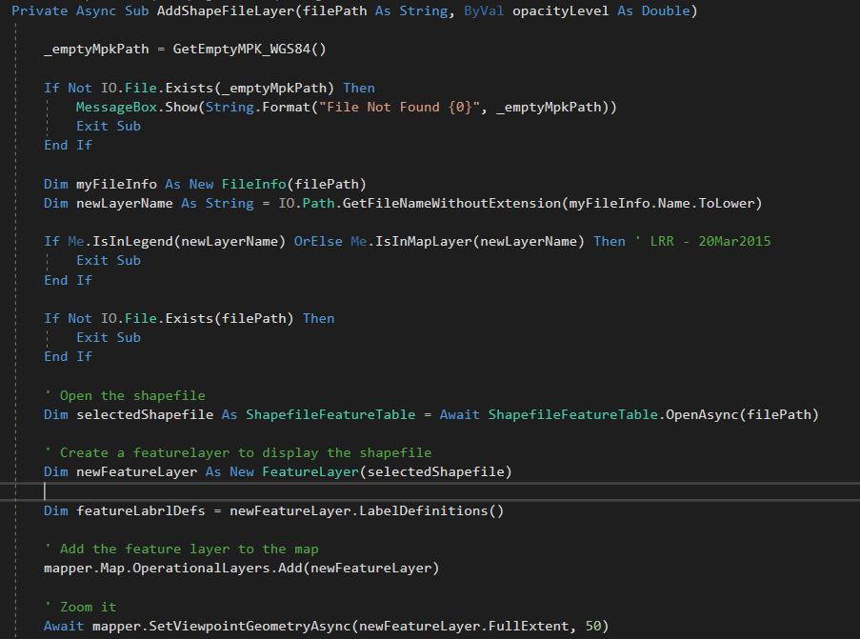This screenshot has height=639, width=860.
Task: Click 'Create a featurelayer' comment line
Action: pos(237,452)
